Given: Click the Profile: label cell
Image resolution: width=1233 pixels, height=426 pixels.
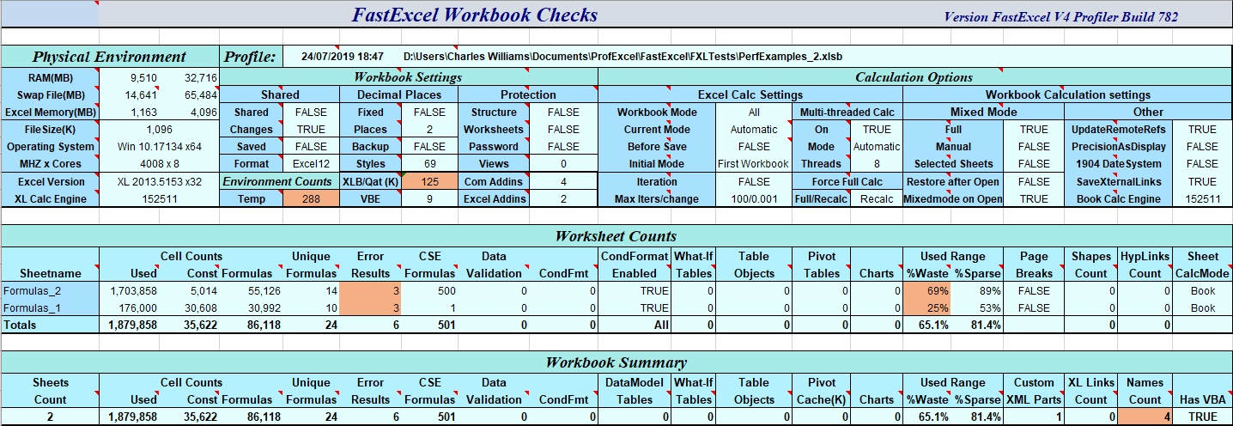Looking at the screenshot, I should (x=250, y=57).
